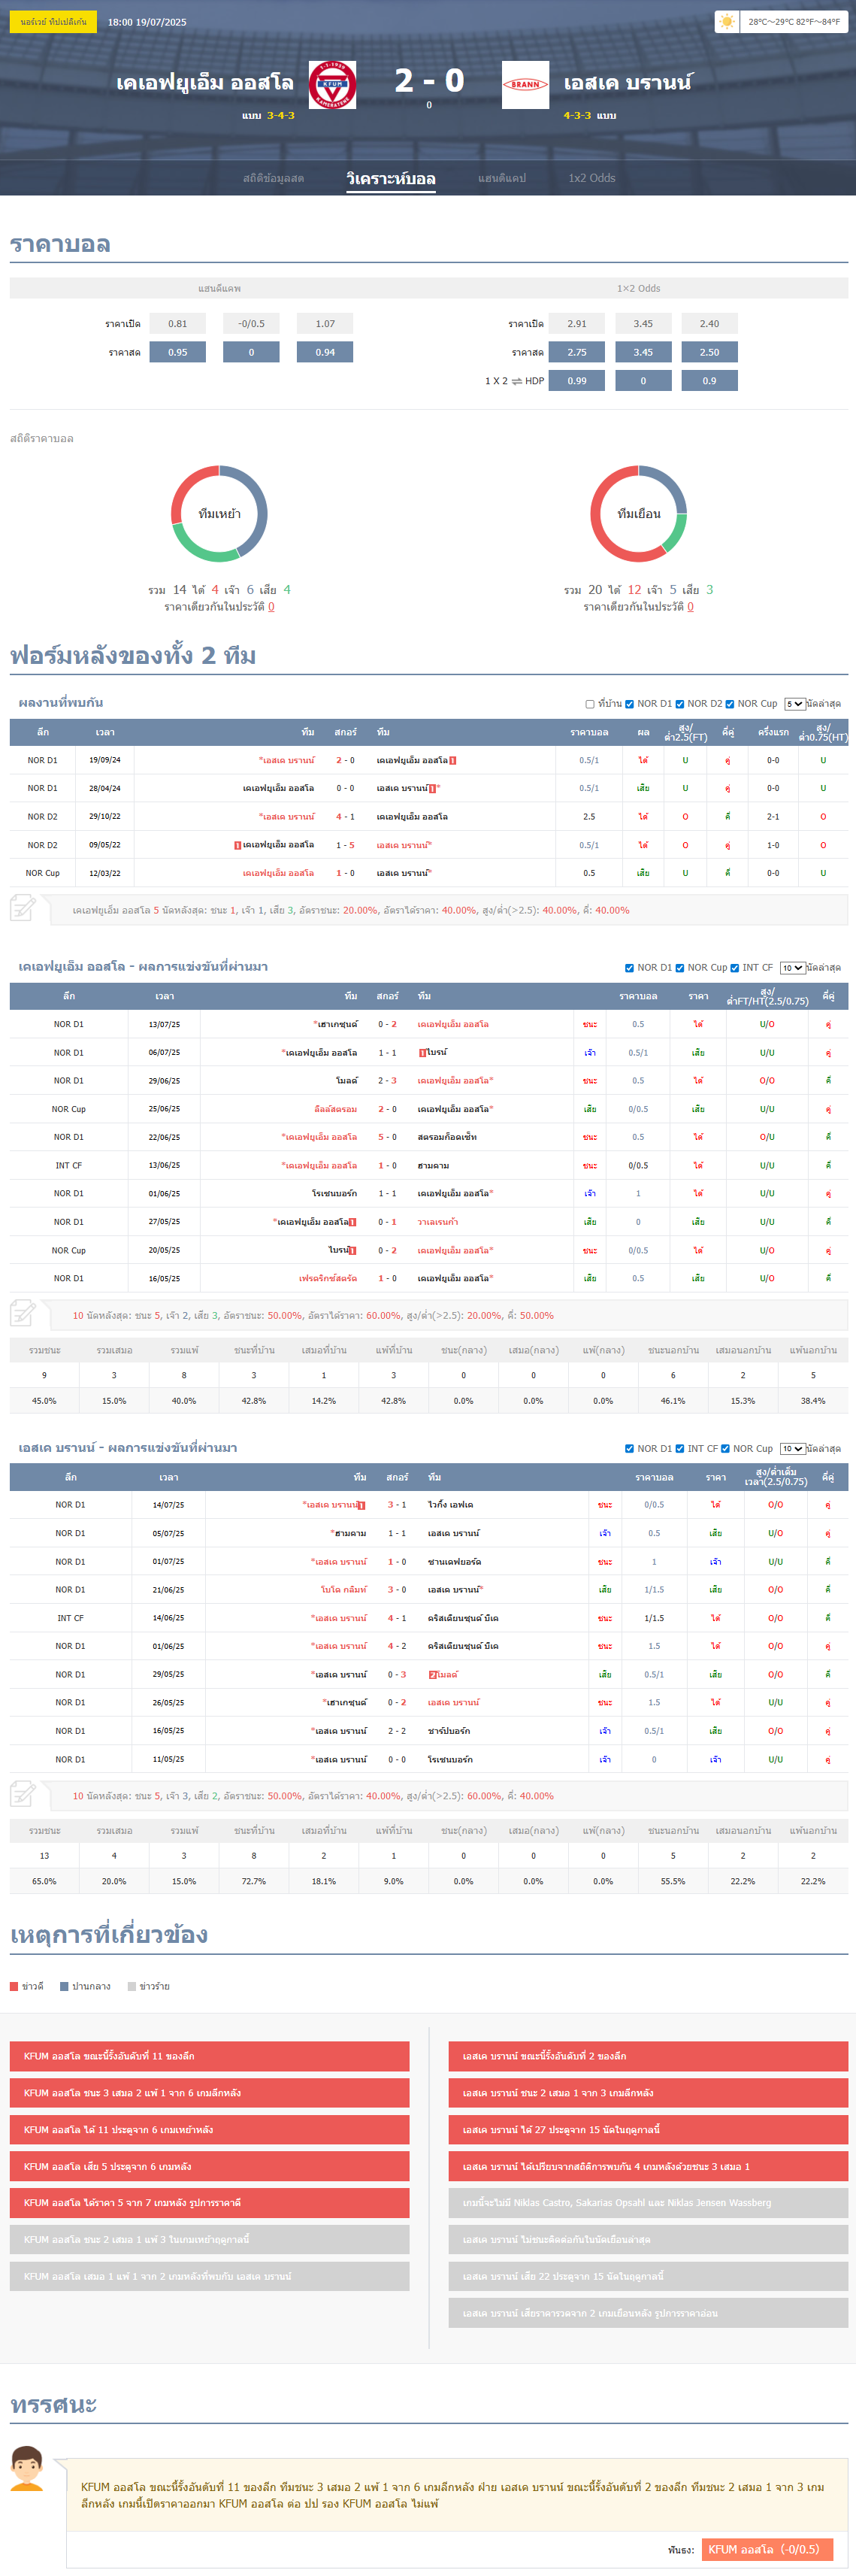The height and width of the screenshot is (2576, 856).
Task: Click home-team same-odds history link 0
Action: [x=271, y=607]
